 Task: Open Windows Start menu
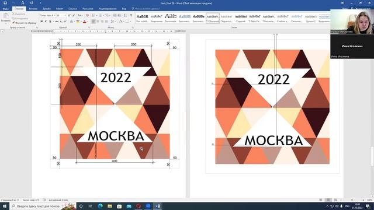5,206
